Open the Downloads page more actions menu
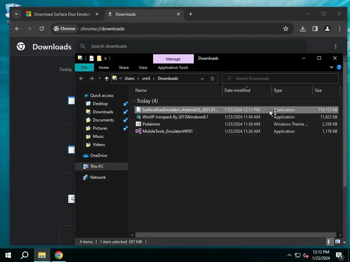350x262 pixels. tap(336, 46)
